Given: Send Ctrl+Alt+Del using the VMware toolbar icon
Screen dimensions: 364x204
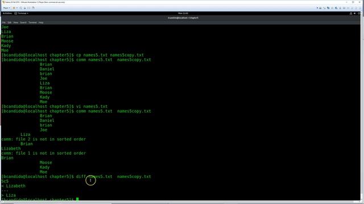Looking at the screenshot, I should click(x=20, y=8).
